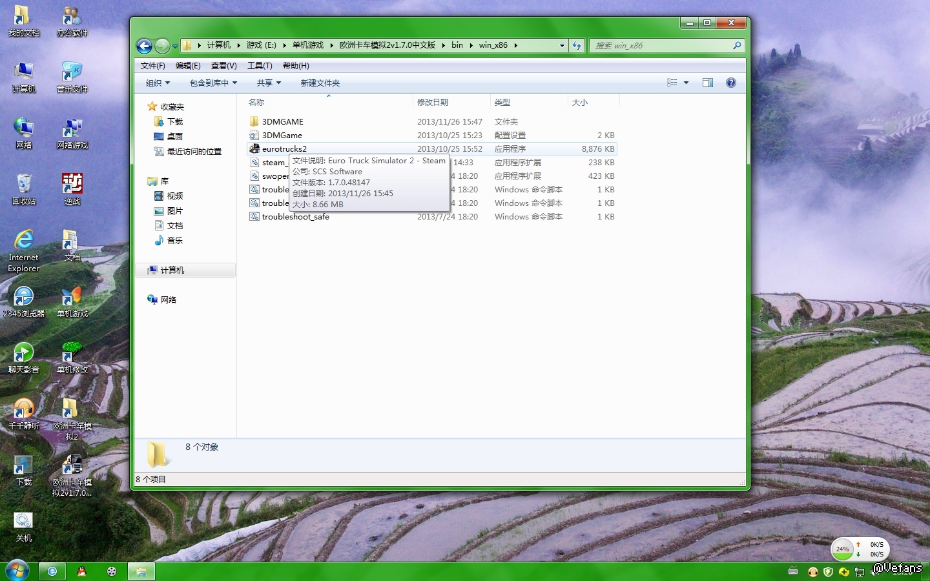930x581 pixels.
Task: Click the 关机 shutdown desktop icon
Action: (x=24, y=527)
